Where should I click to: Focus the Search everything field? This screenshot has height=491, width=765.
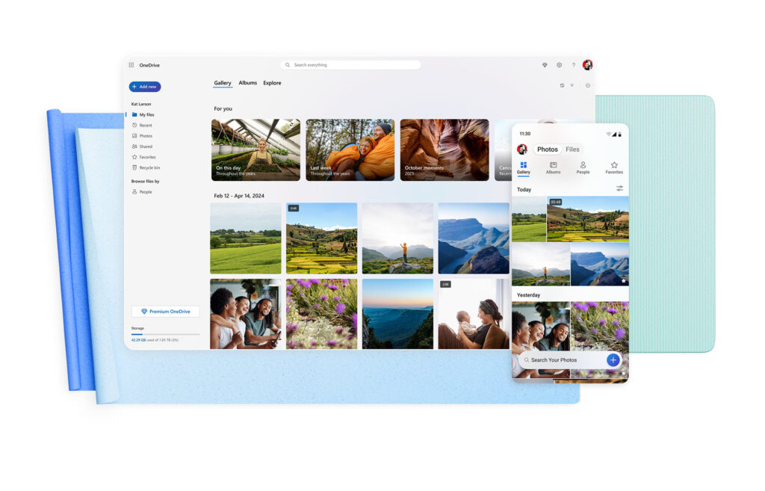pos(350,65)
